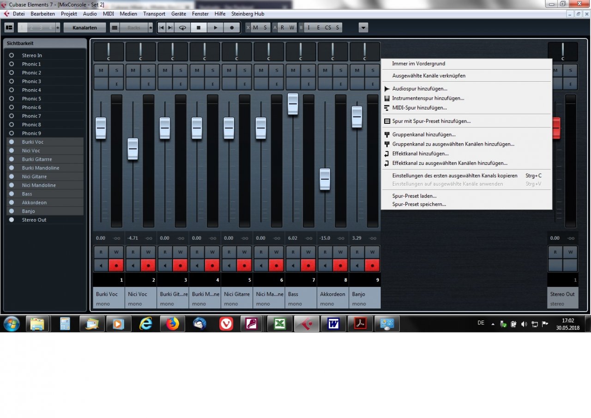Toggle record enable on Banjo channel

point(372,265)
